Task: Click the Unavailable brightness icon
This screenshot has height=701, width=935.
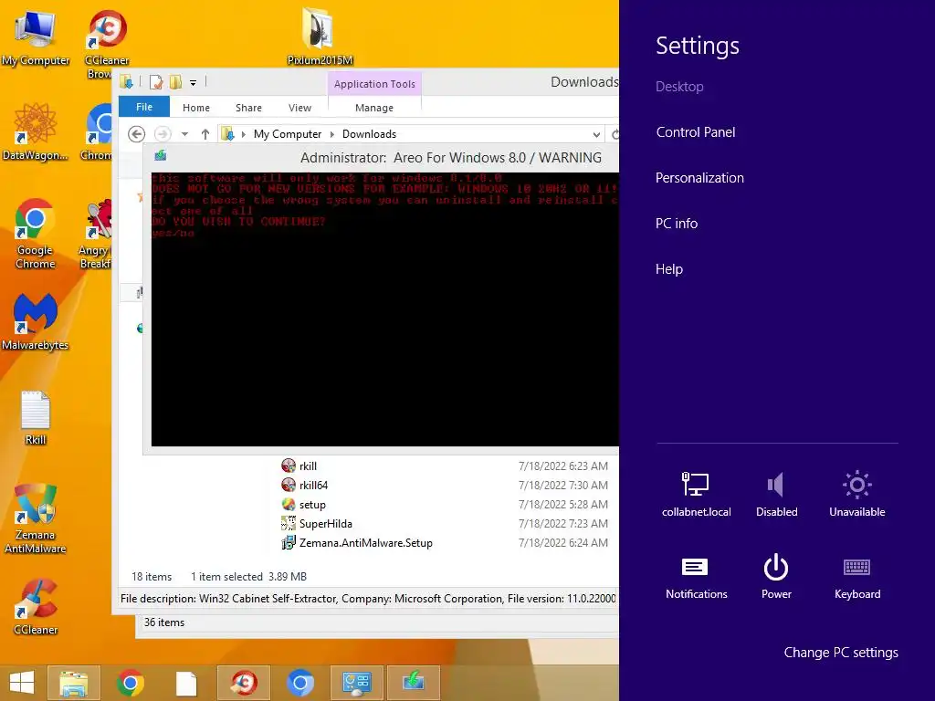Action: [856, 494]
